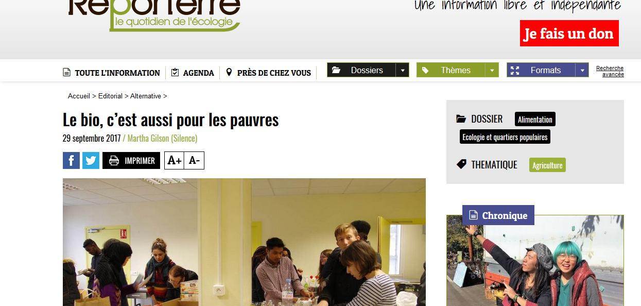
Task: Decrease text size with A- button
Action: [x=194, y=160]
